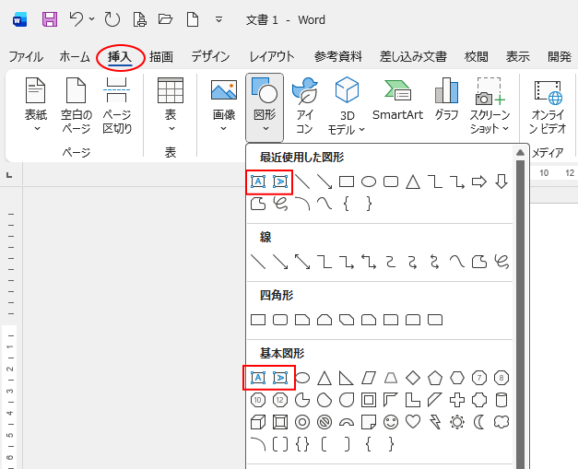
Task: Select the decagon labeled 10
Action: [x=258, y=400]
